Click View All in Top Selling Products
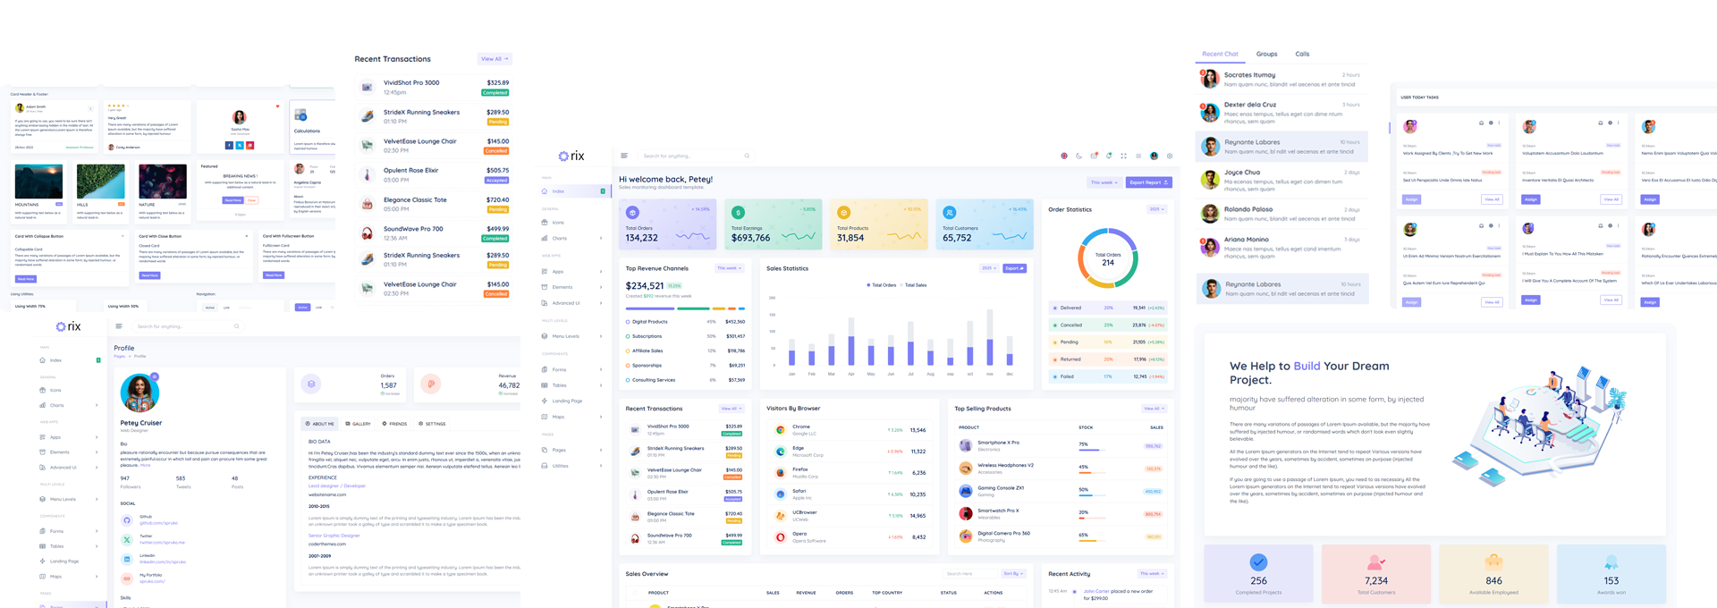This screenshot has width=1717, height=608. click(1154, 409)
